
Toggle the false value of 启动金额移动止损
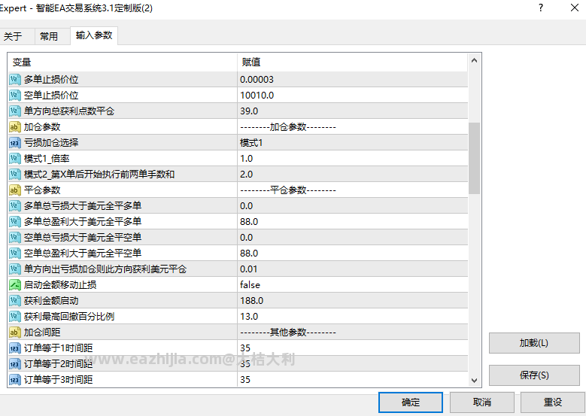[x=352, y=285]
